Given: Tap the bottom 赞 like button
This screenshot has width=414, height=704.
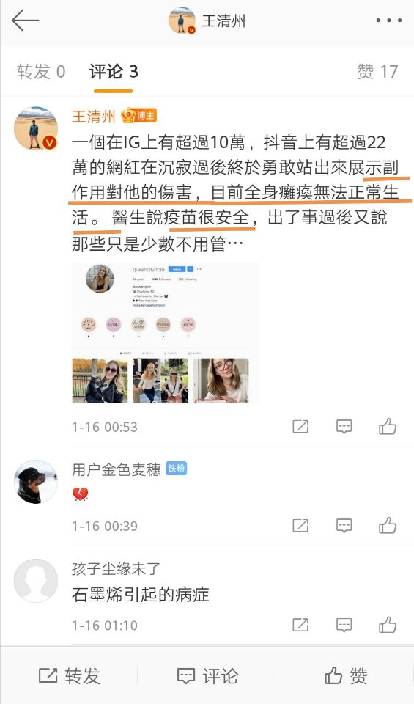Looking at the screenshot, I should tap(345, 675).
